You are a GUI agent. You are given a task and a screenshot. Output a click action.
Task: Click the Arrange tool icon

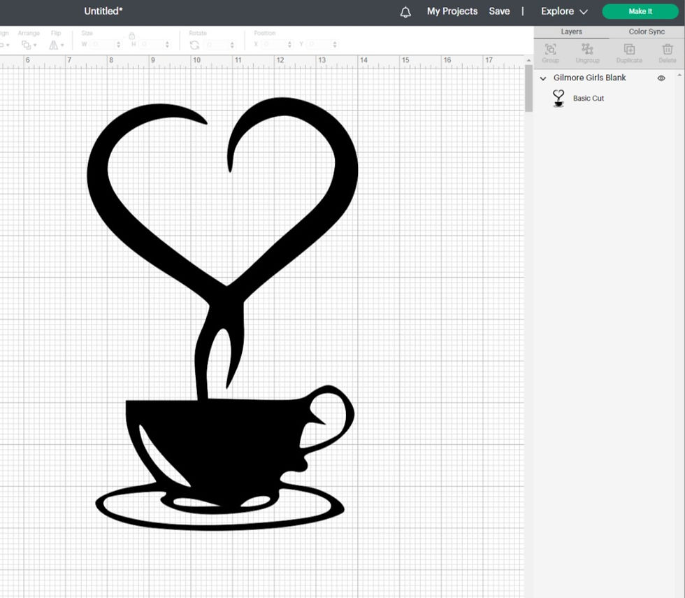point(27,45)
